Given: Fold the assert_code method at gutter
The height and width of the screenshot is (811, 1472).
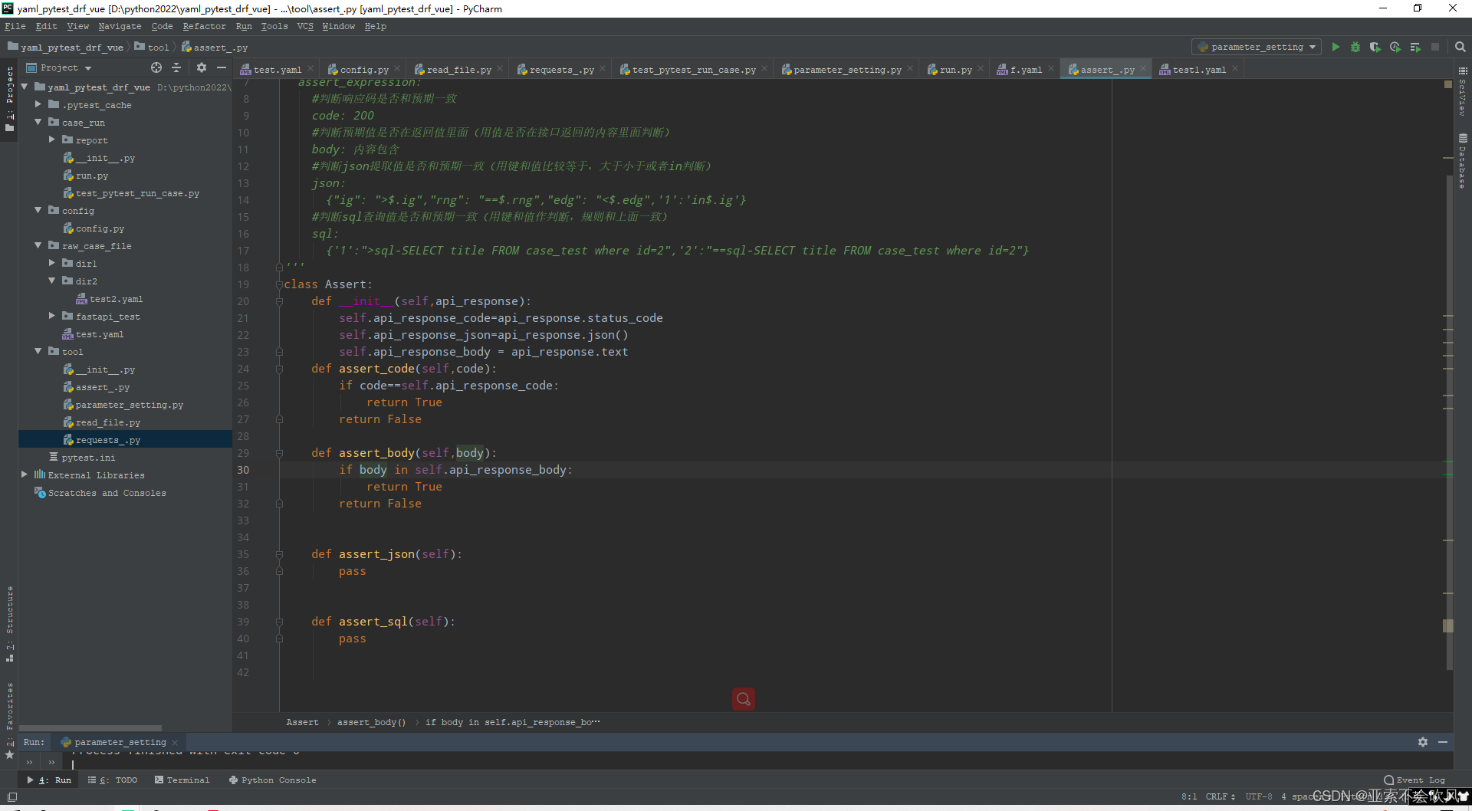Looking at the screenshot, I should click(x=279, y=369).
